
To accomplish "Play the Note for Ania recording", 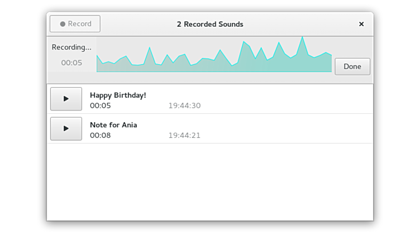I will pyautogui.click(x=66, y=128).
